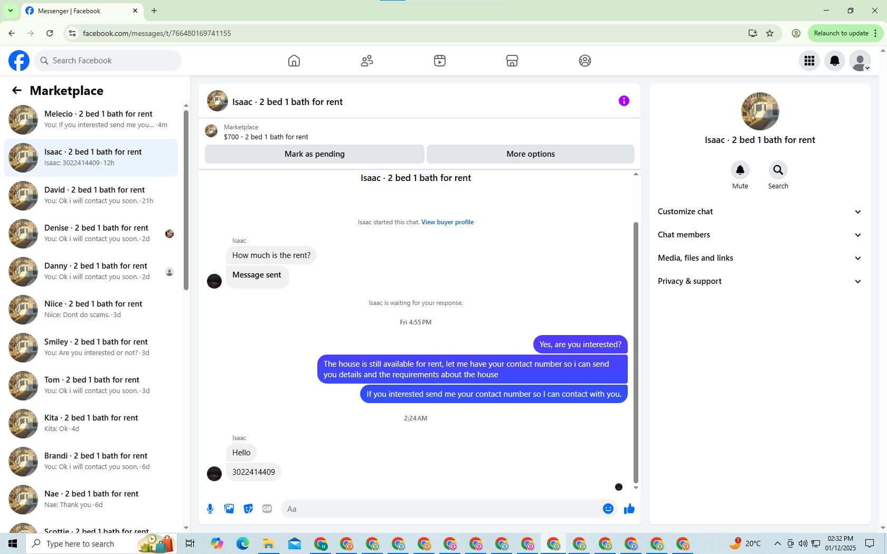Open conversation information icon
887x554 pixels.
point(624,101)
